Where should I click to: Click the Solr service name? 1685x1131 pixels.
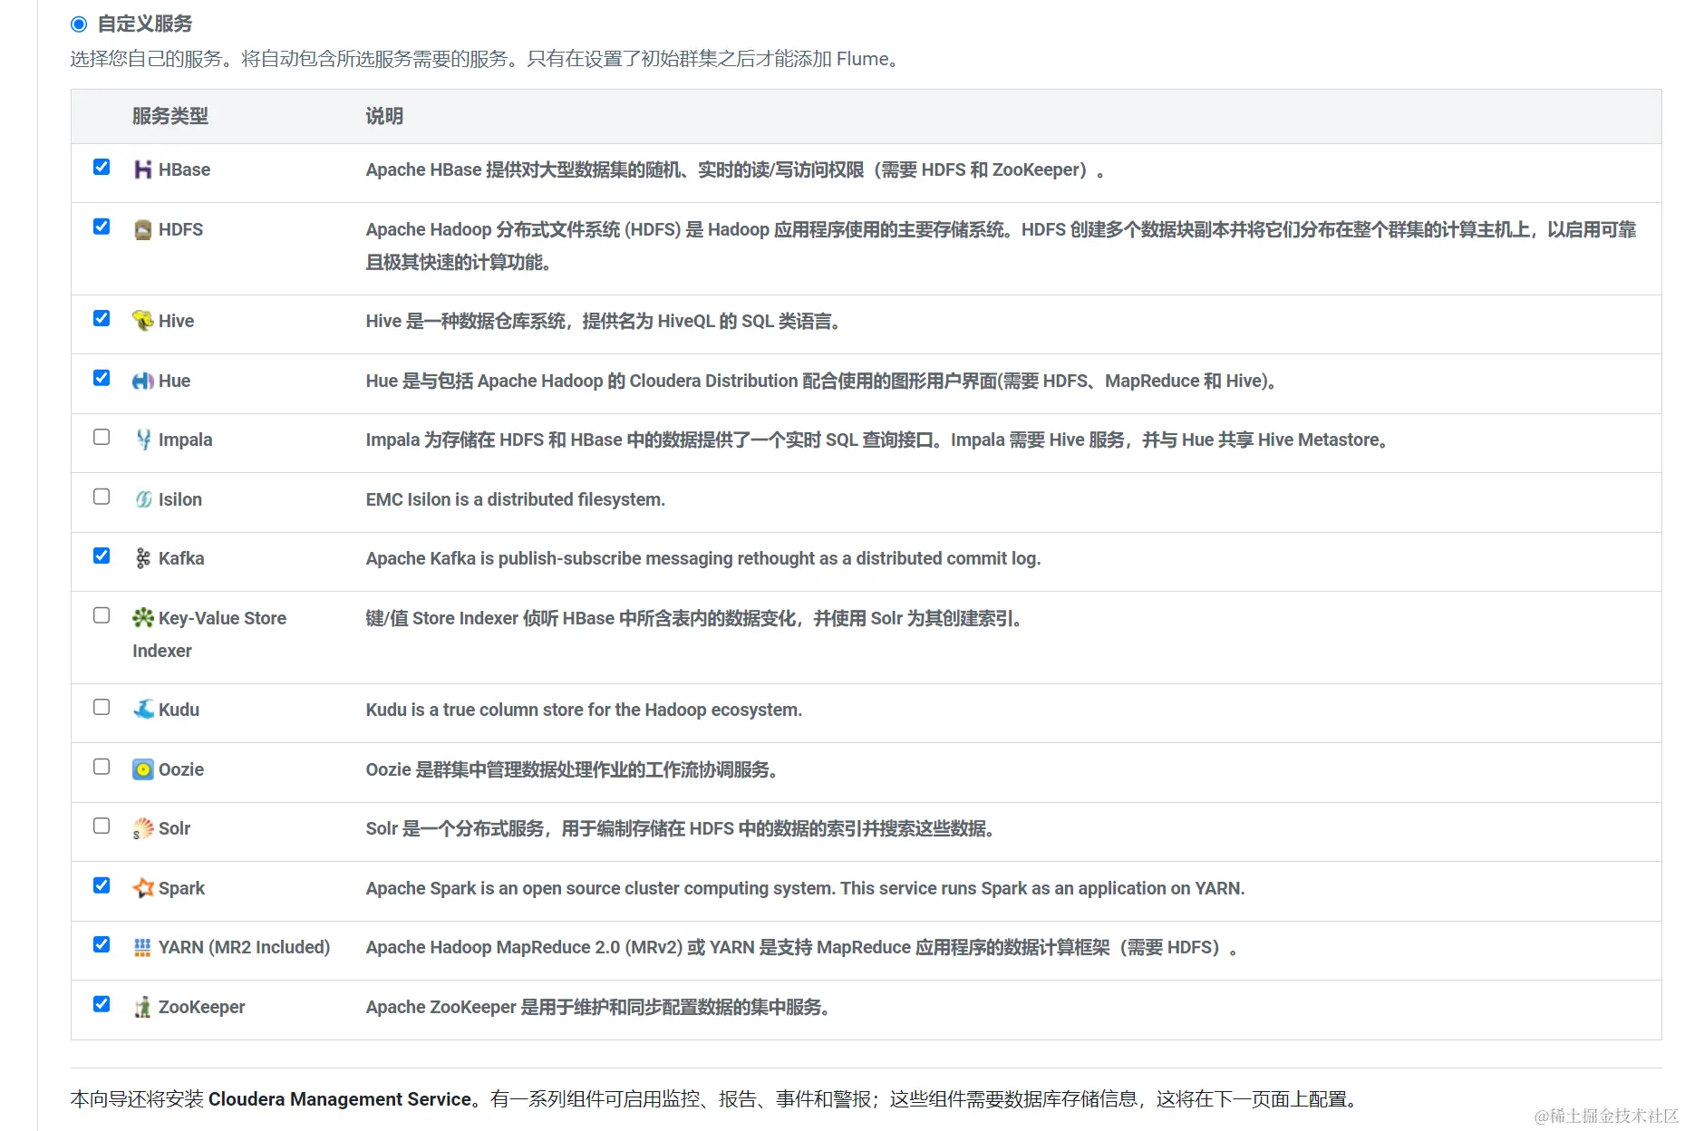[174, 828]
